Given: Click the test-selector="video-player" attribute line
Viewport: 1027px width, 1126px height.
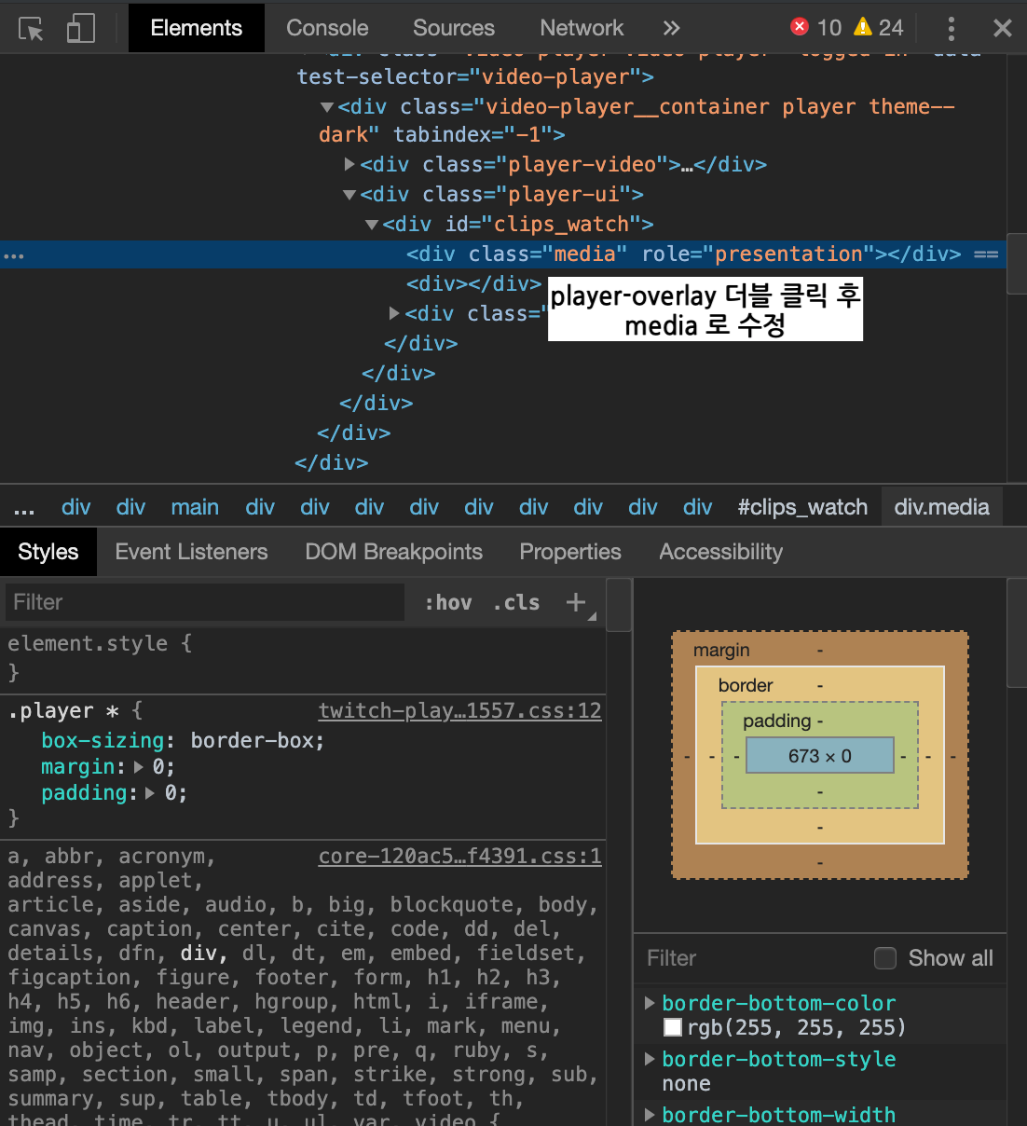Looking at the screenshot, I should coord(475,77).
